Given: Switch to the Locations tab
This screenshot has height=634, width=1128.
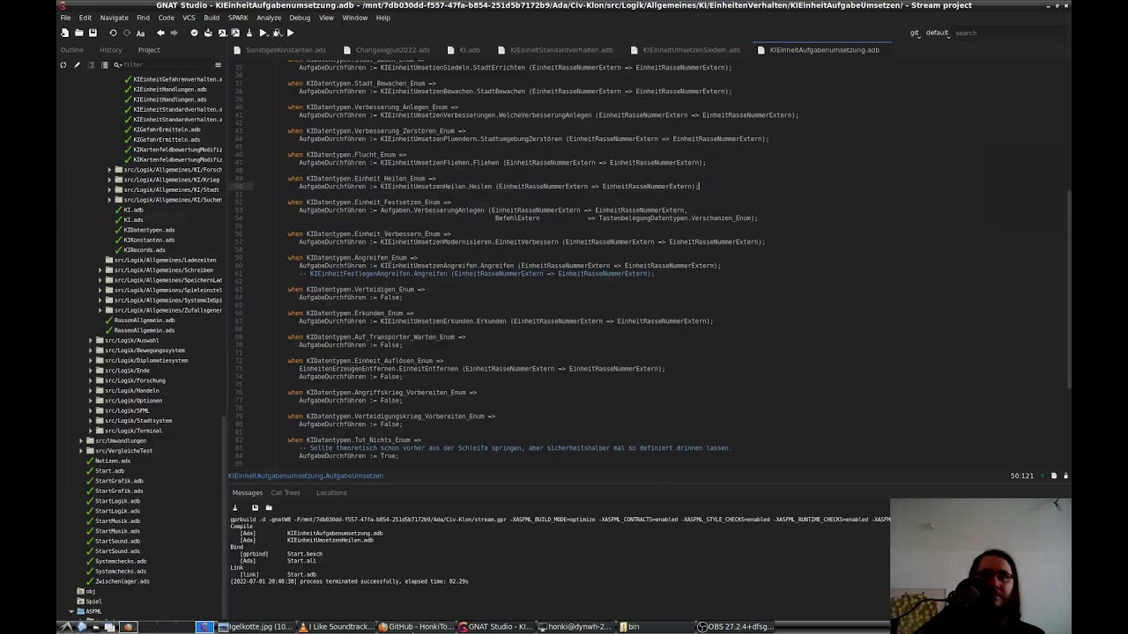Looking at the screenshot, I should pos(331,493).
